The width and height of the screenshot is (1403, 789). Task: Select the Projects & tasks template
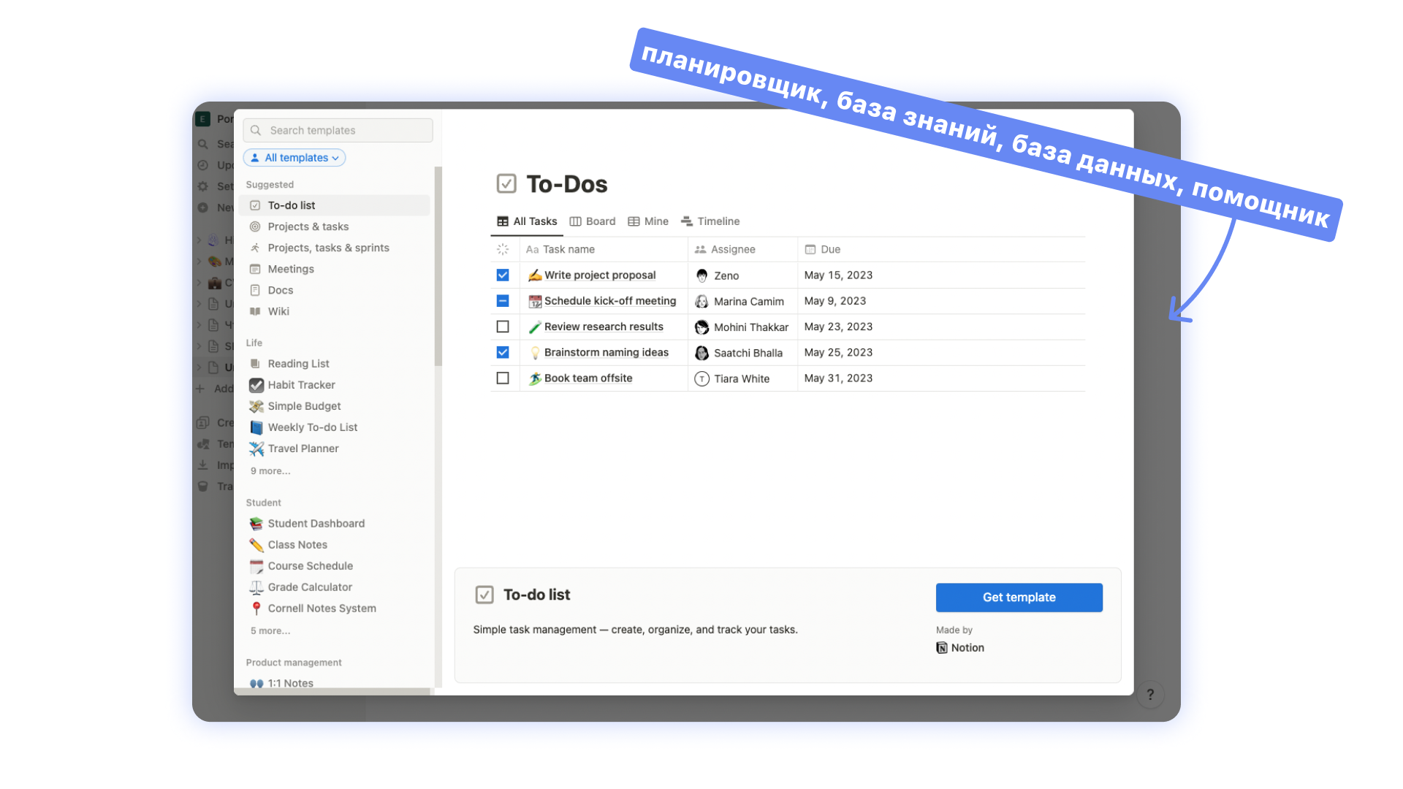(334, 226)
